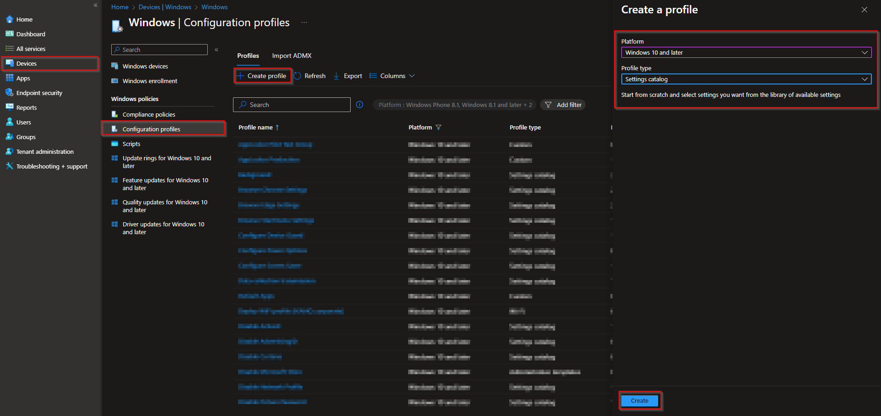Switch to the Import ADMX tab
881x416 pixels.
coord(291,55)
